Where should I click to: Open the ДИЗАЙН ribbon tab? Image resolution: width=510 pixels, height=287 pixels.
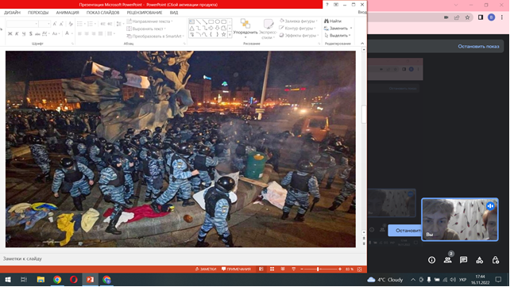[13, 13]
